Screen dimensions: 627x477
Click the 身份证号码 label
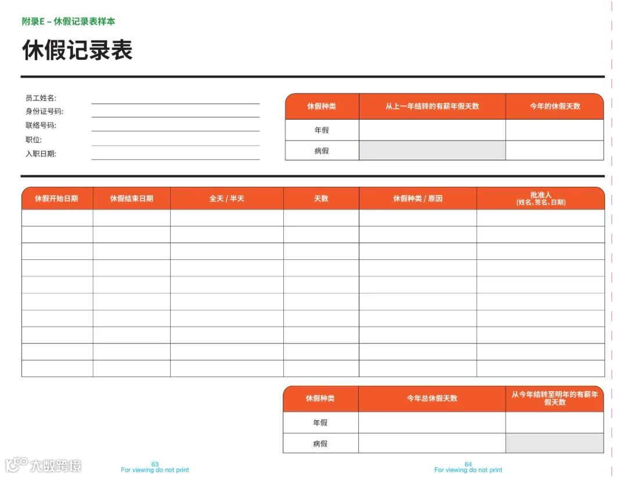tap(44, 111)
